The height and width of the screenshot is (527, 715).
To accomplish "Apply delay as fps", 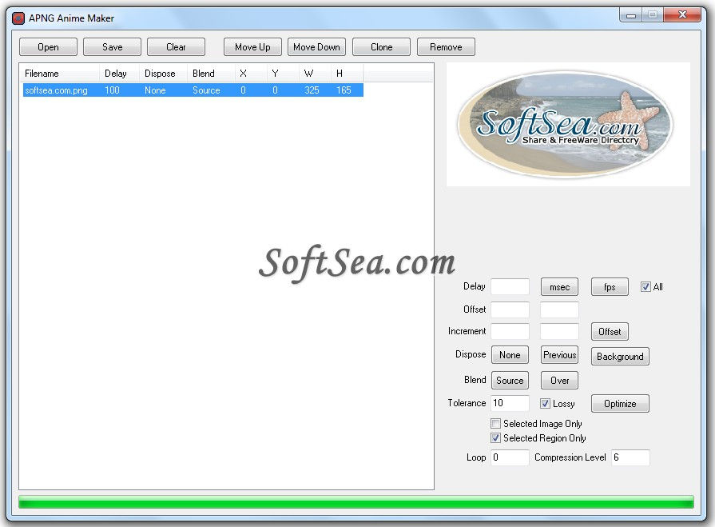I will click(x=610, y=287).
